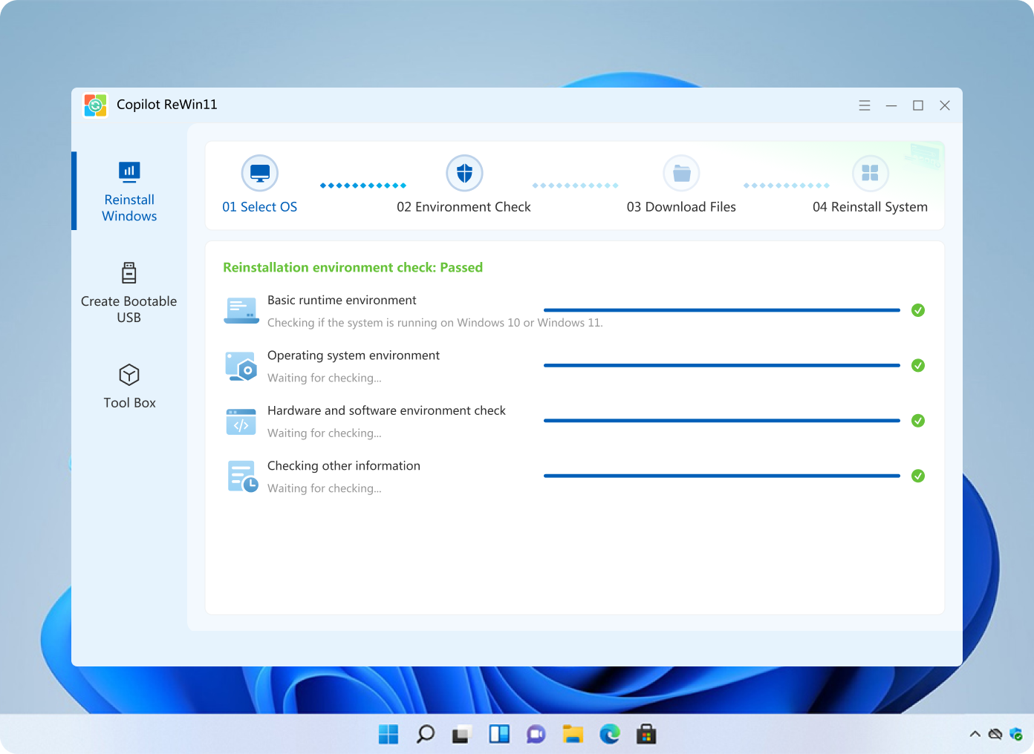Click the Environment Check shield icon
This screenshot has width=1034, height=754.
(x=464, y=174)
